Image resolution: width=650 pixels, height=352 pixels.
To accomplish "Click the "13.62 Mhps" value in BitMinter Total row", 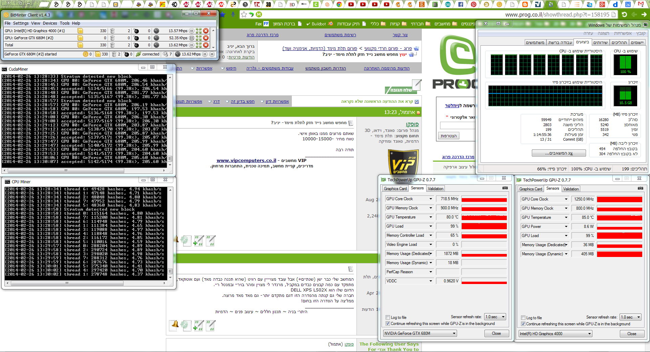I will pyautogui.click(x=178, y=45).
